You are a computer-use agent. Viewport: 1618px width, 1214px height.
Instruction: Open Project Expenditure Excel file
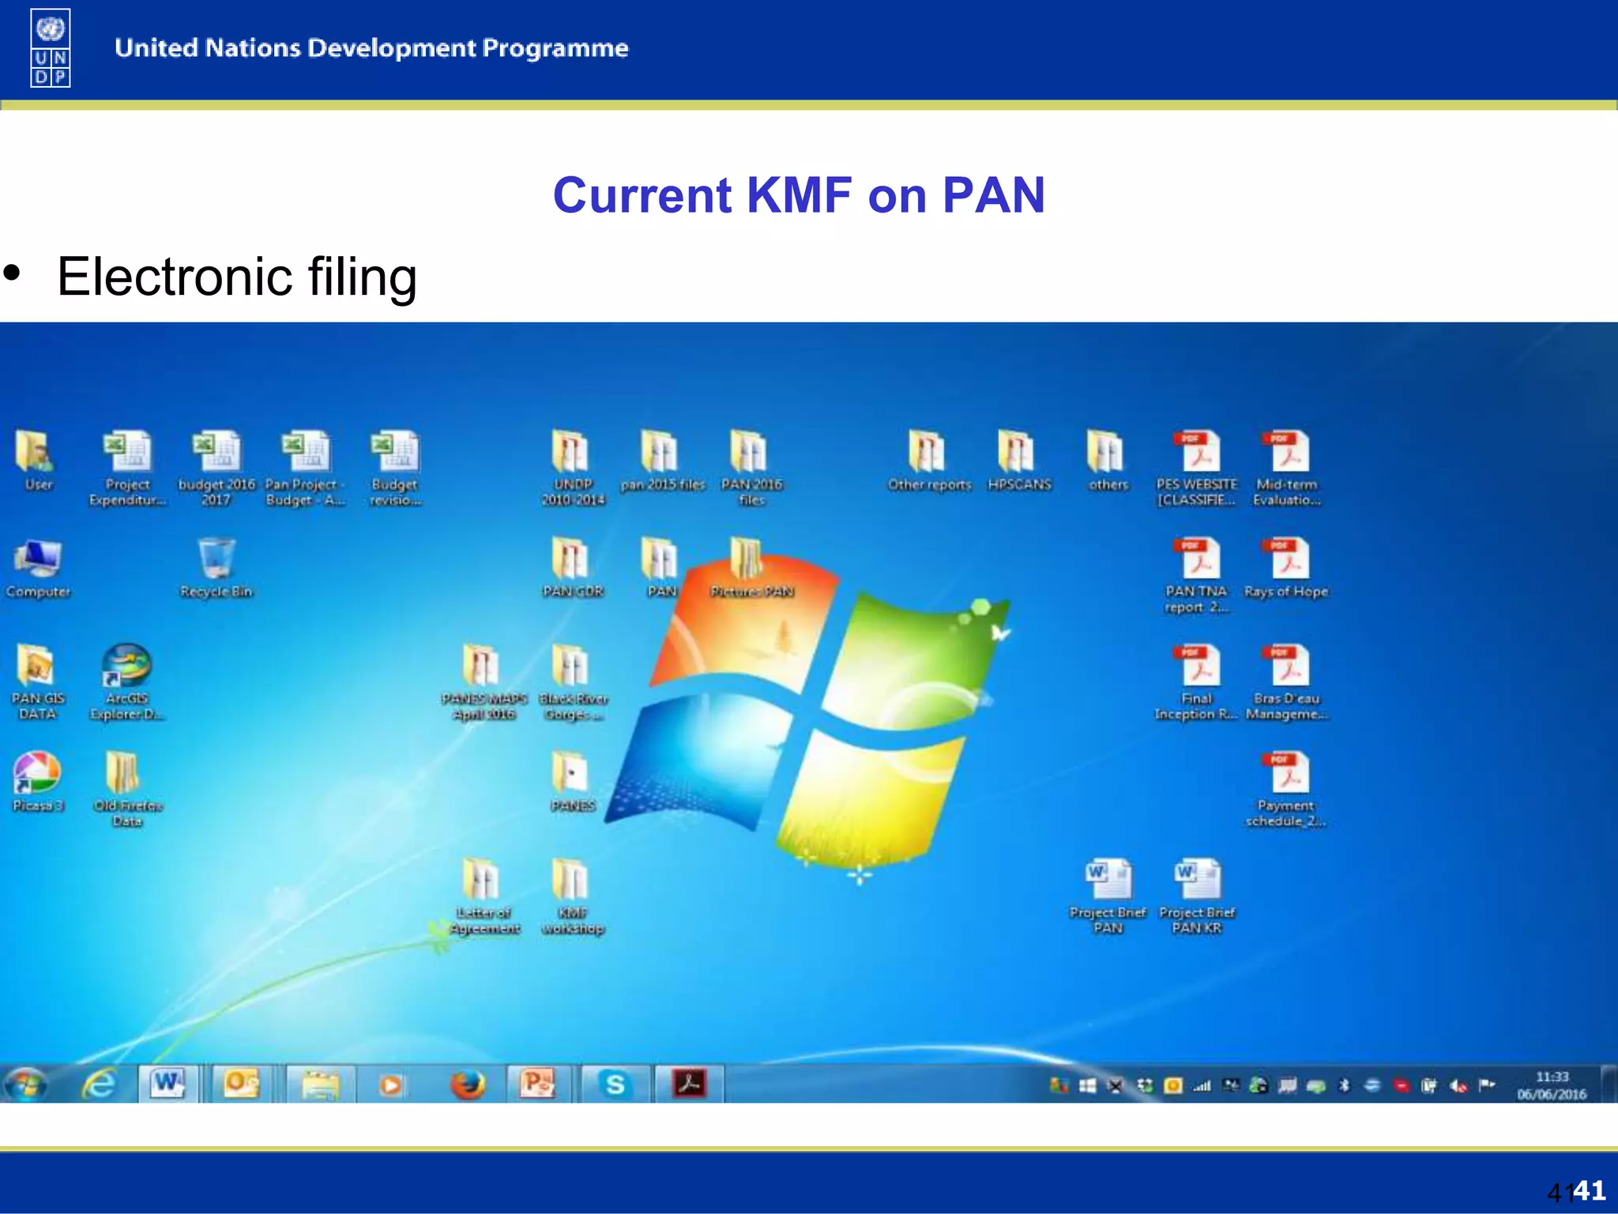pyautogui.click(x=127, y=451)
